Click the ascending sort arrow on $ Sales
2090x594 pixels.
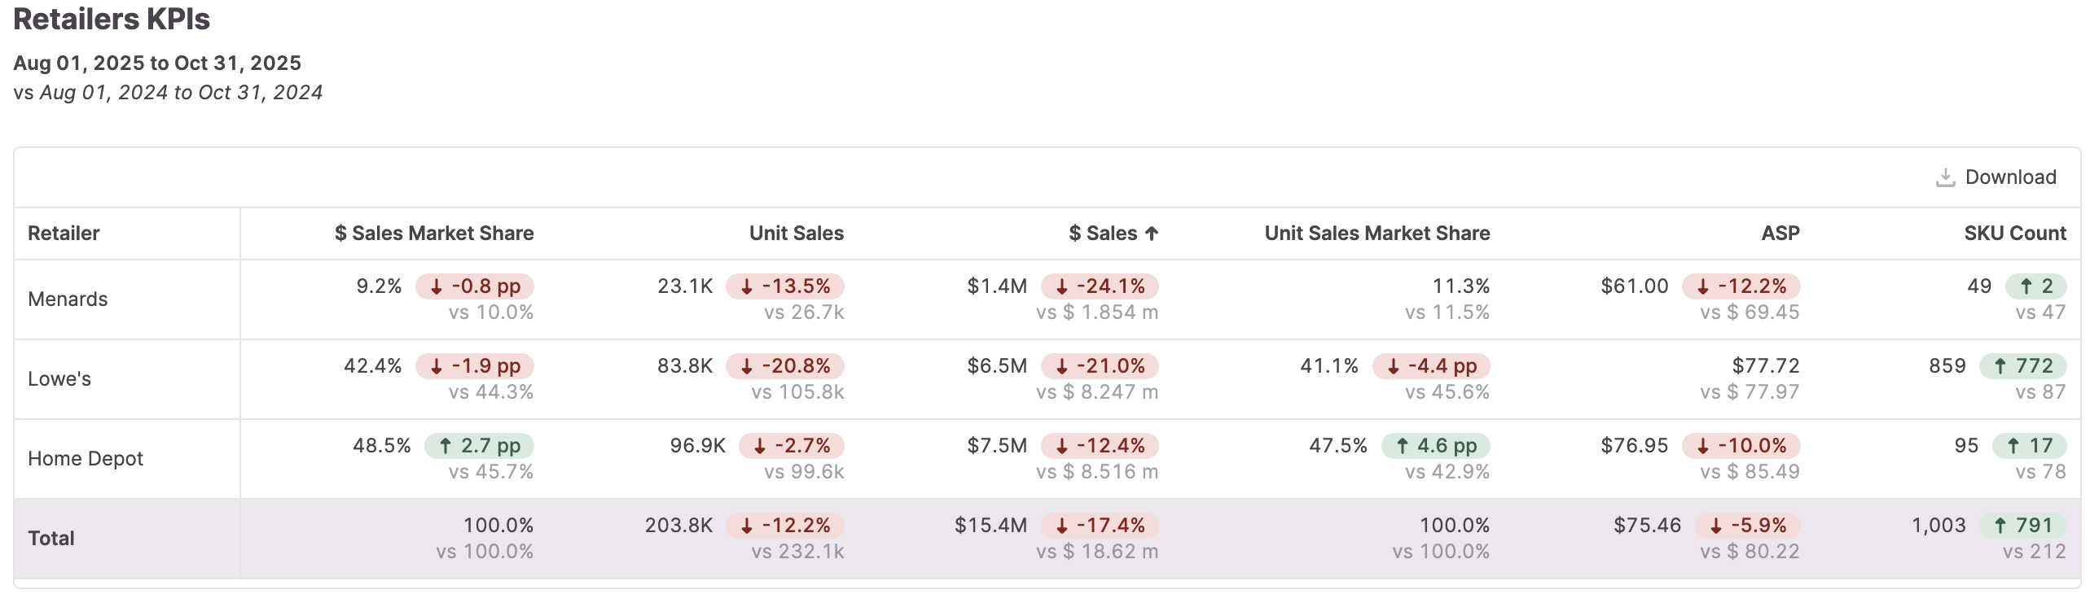pos(1151,233)
